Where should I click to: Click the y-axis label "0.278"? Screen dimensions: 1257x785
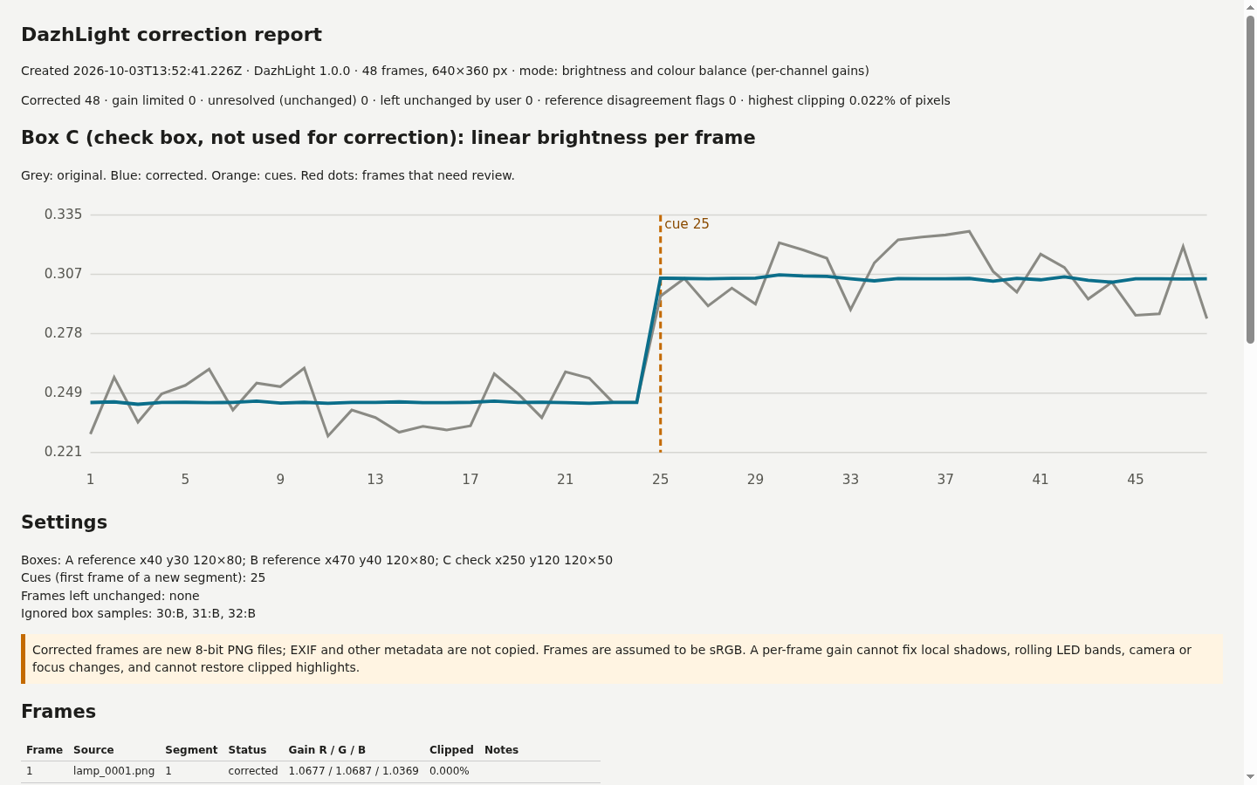pos(64,333)
